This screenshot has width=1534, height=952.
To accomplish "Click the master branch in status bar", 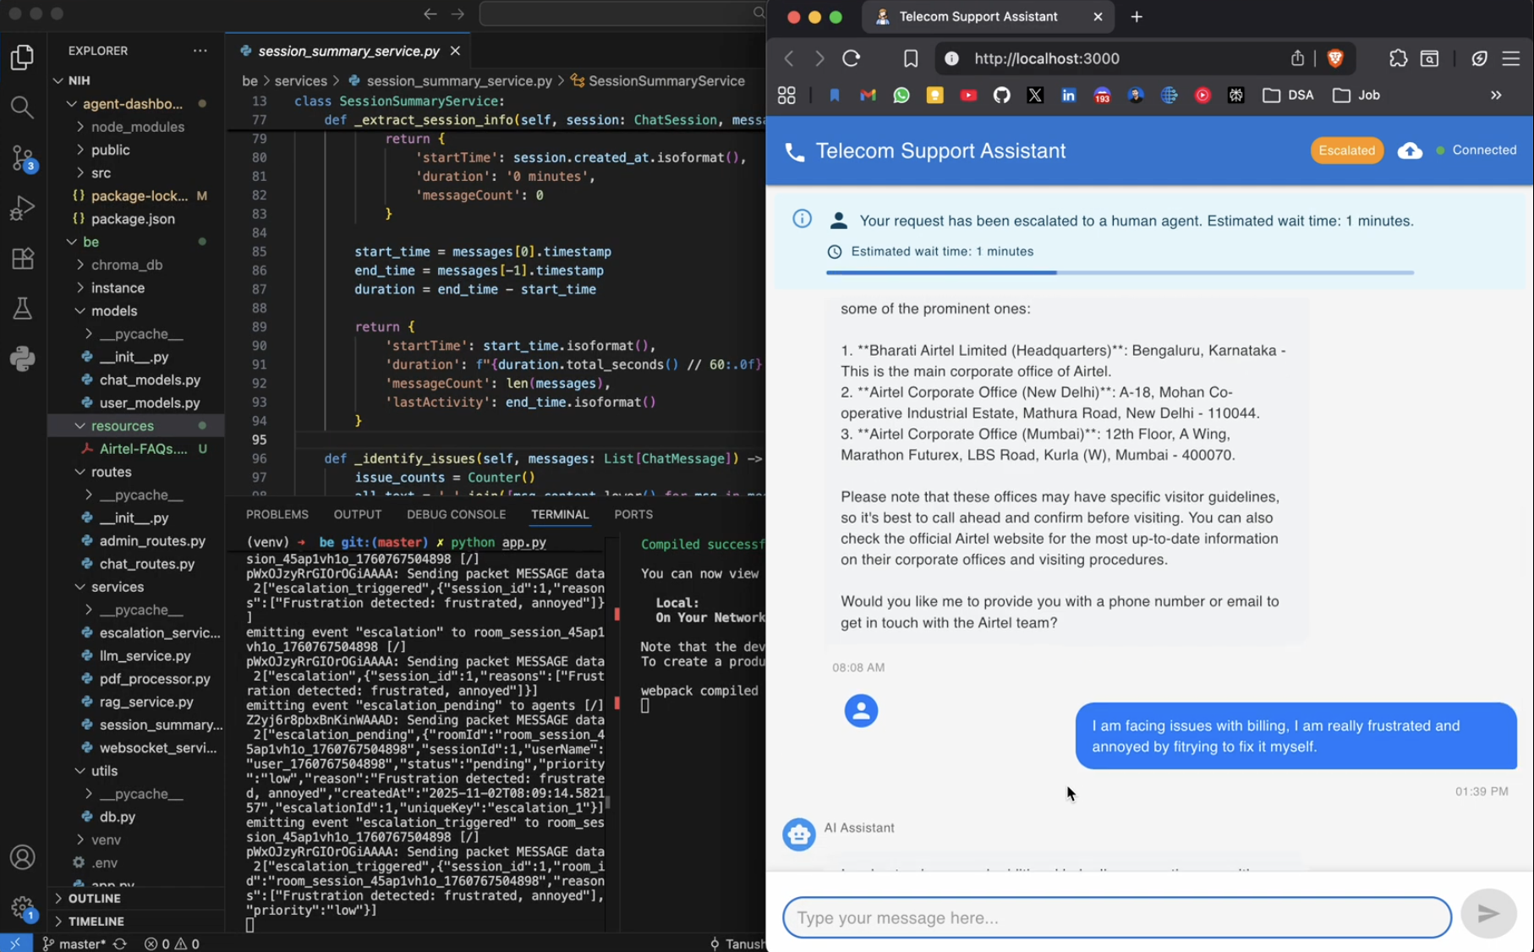I will tap(74, 944).
